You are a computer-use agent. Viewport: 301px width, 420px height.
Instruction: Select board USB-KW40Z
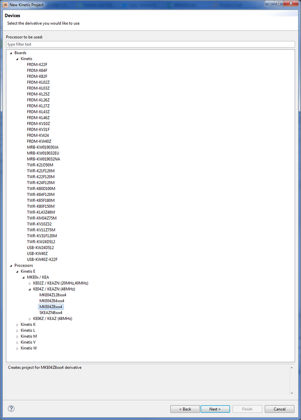coord(37,253)
